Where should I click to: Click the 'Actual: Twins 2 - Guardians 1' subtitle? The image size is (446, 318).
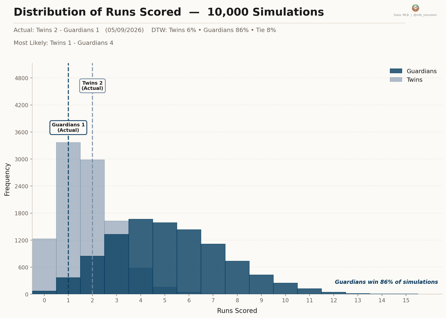point(56,30)
